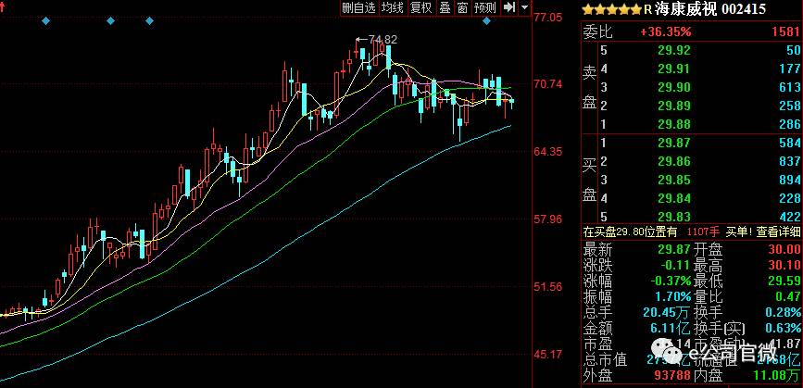Select sell level 1 price 29.88
This screenshot has width=803, height=388.
(x=674, y=124)
